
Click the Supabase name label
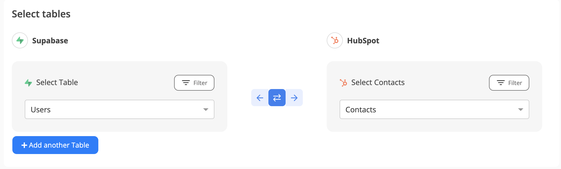tap(50, 41)
